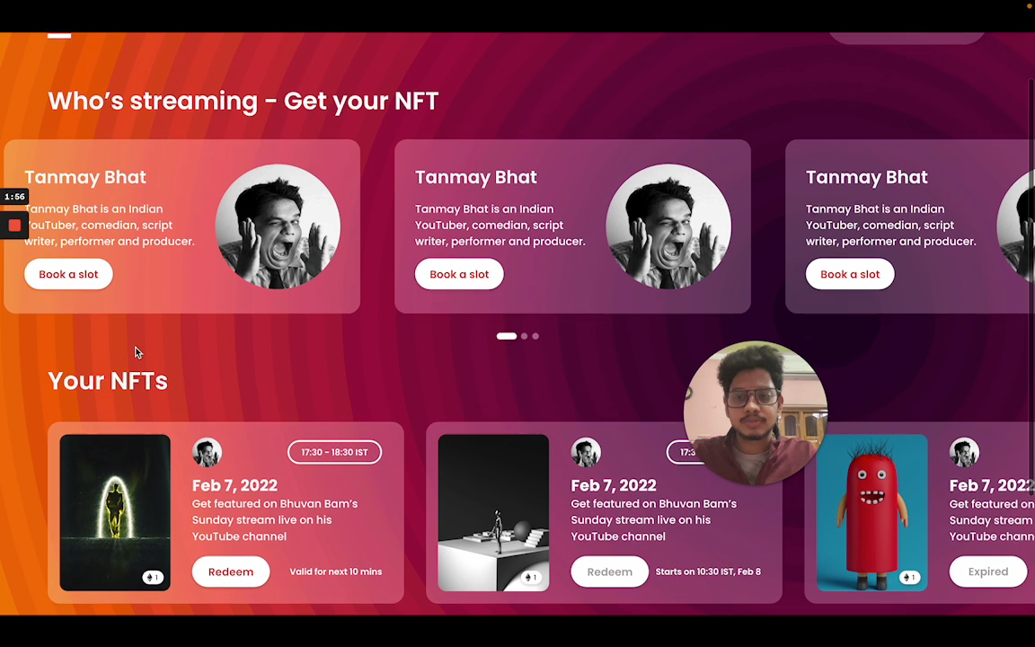Click the "Tanmay Bhat" name in the rightmost card
1035x647 pixels.
click(x=867, y=177)
